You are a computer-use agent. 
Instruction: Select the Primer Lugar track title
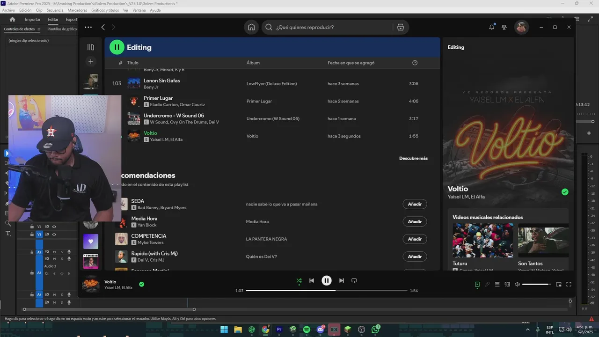click(158, 98)
